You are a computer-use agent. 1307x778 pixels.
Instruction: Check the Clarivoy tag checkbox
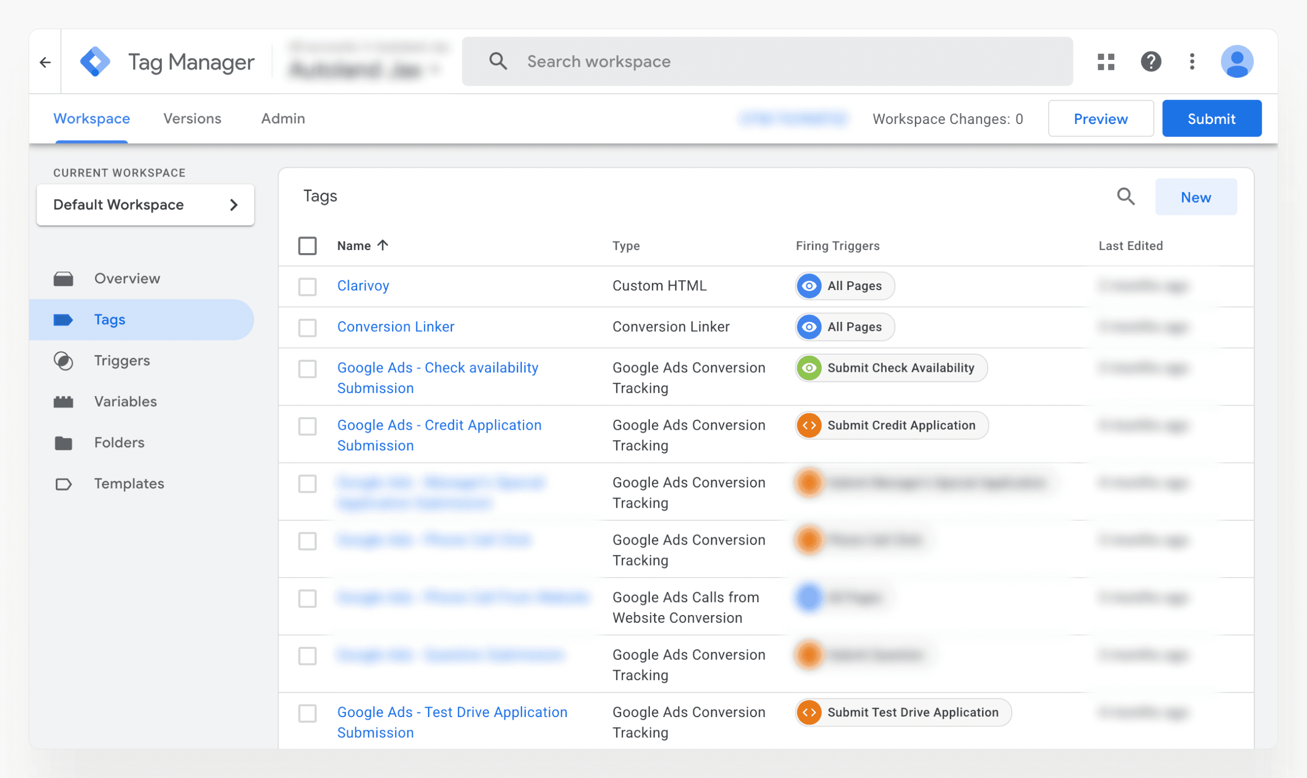pos(308,287)
